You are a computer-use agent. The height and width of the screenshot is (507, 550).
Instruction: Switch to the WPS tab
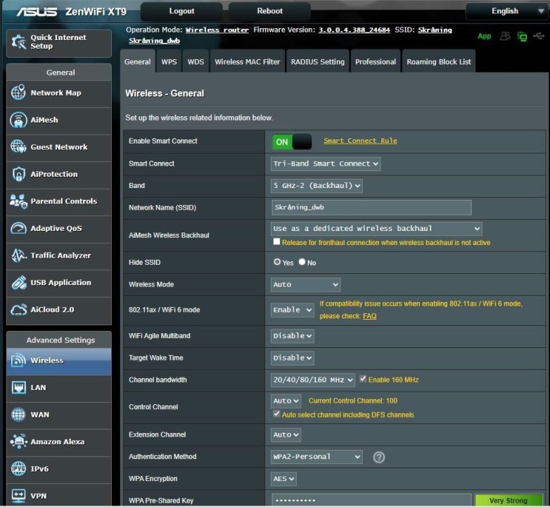(x=169, y=62)
